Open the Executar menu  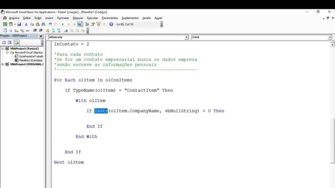click(93, 18)
